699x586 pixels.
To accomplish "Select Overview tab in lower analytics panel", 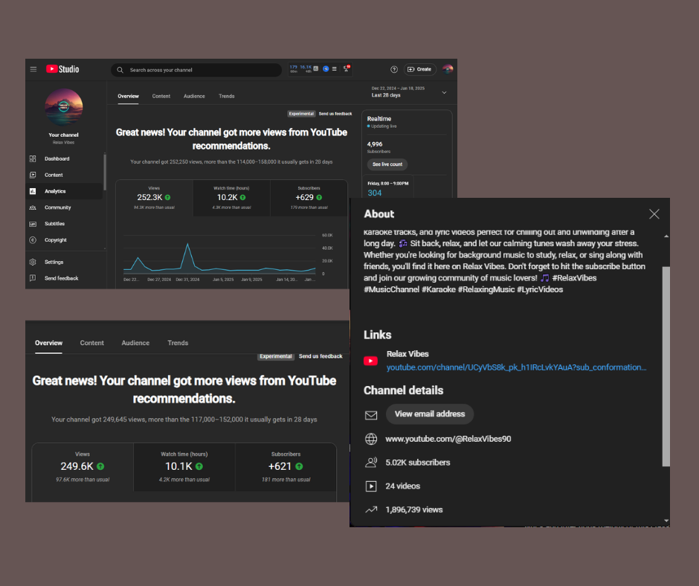I will click(48, 343).
